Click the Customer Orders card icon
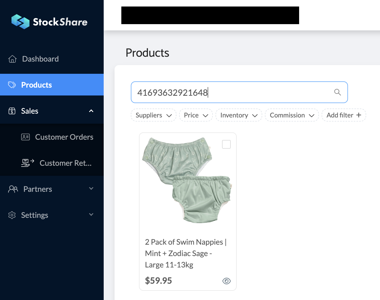Image resolution: width=380 pixels, height=300 pixels. click(x=26, y=137)
